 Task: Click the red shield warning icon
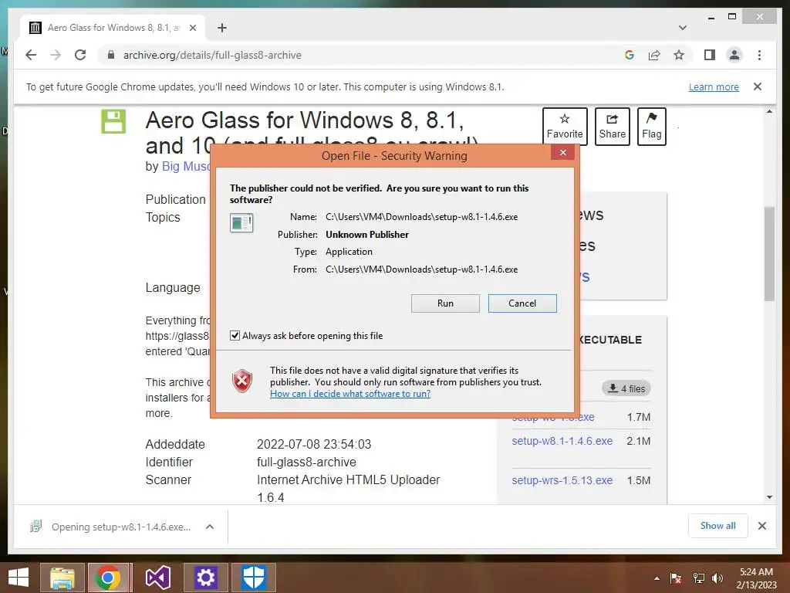click(242, 381)
